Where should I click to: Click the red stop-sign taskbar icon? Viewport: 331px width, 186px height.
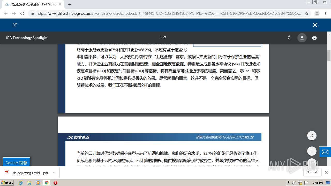point(55,183)
